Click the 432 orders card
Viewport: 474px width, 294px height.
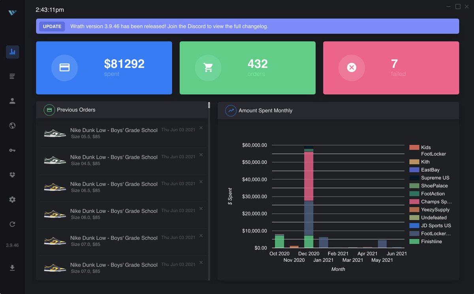tap(248, 68)
